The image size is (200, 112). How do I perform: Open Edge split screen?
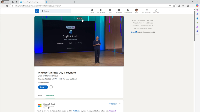[x=179, y=6]
